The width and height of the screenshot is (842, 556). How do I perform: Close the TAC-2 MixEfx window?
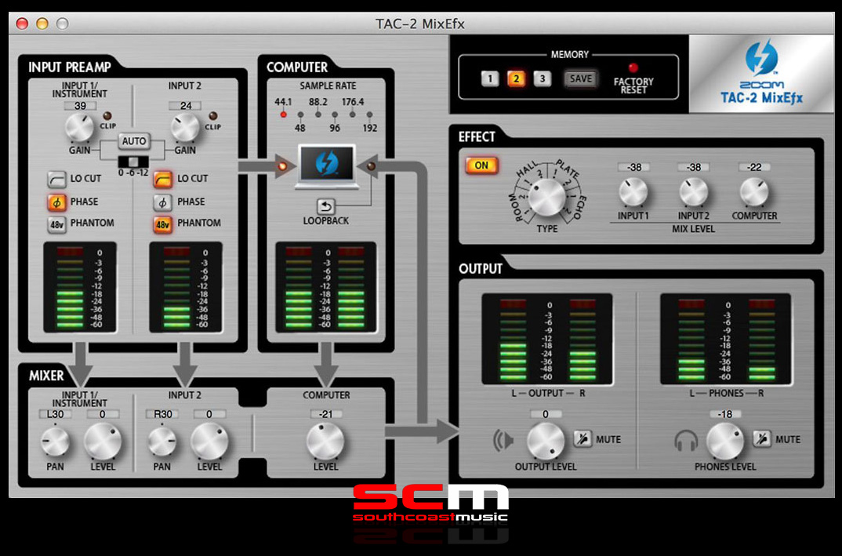tap(22, 24)
